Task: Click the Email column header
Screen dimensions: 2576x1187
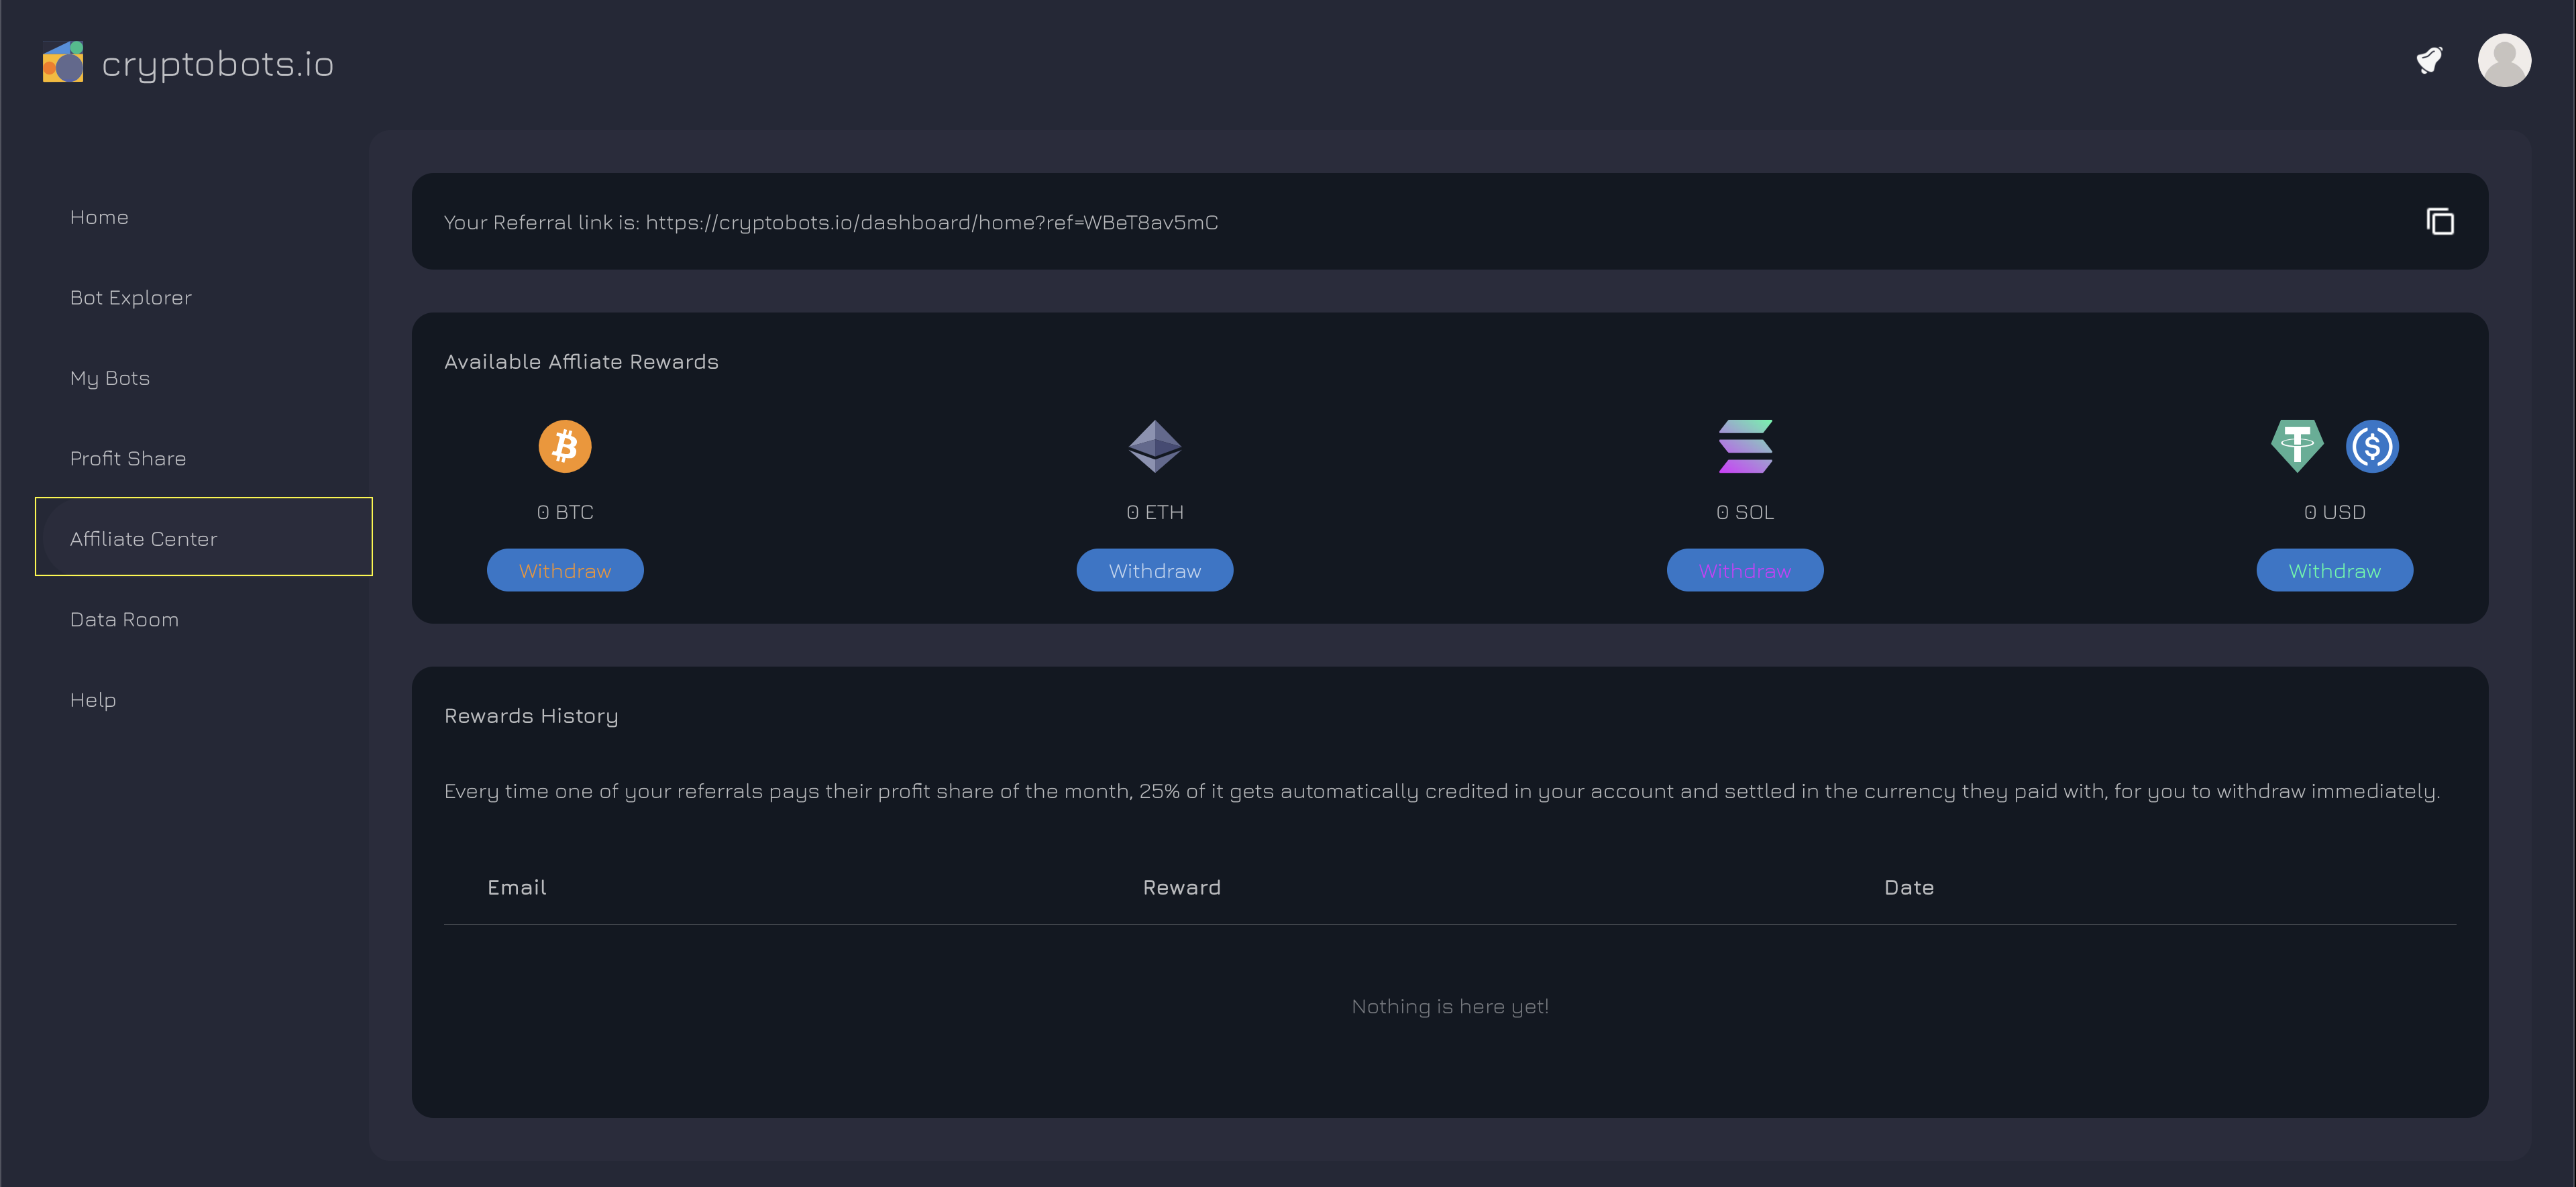Action: click(517, 887)
